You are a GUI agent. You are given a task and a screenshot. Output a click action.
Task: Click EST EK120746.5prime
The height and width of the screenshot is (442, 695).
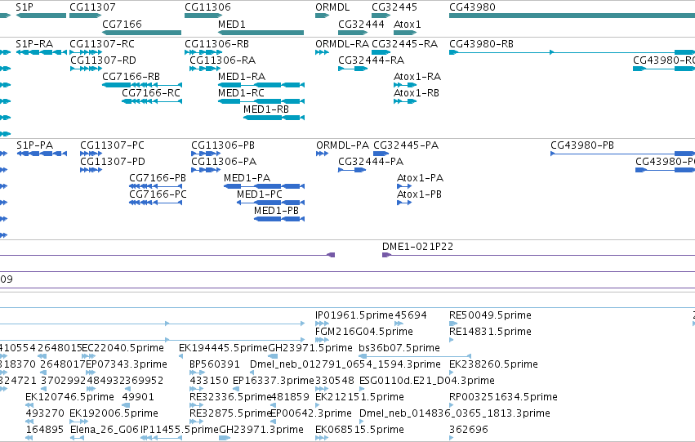[29, 406]
